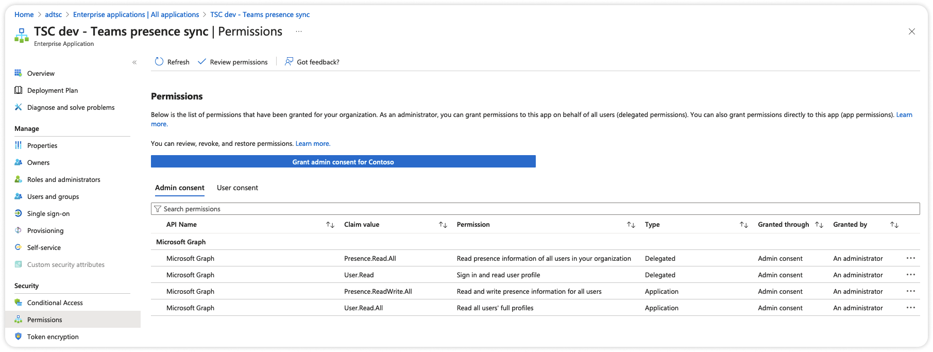Open the header ellipsis more options
933x352 pixels.
click(x=299, y=31)
